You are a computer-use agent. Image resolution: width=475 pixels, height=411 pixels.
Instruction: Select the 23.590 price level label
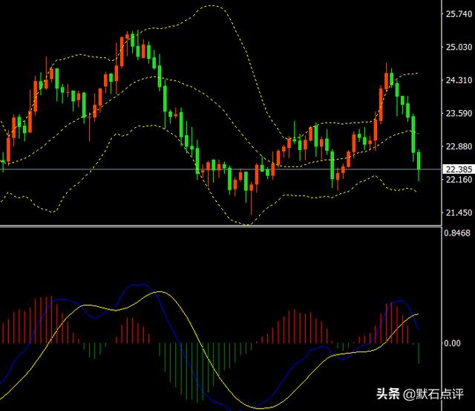tap(457, 114)
